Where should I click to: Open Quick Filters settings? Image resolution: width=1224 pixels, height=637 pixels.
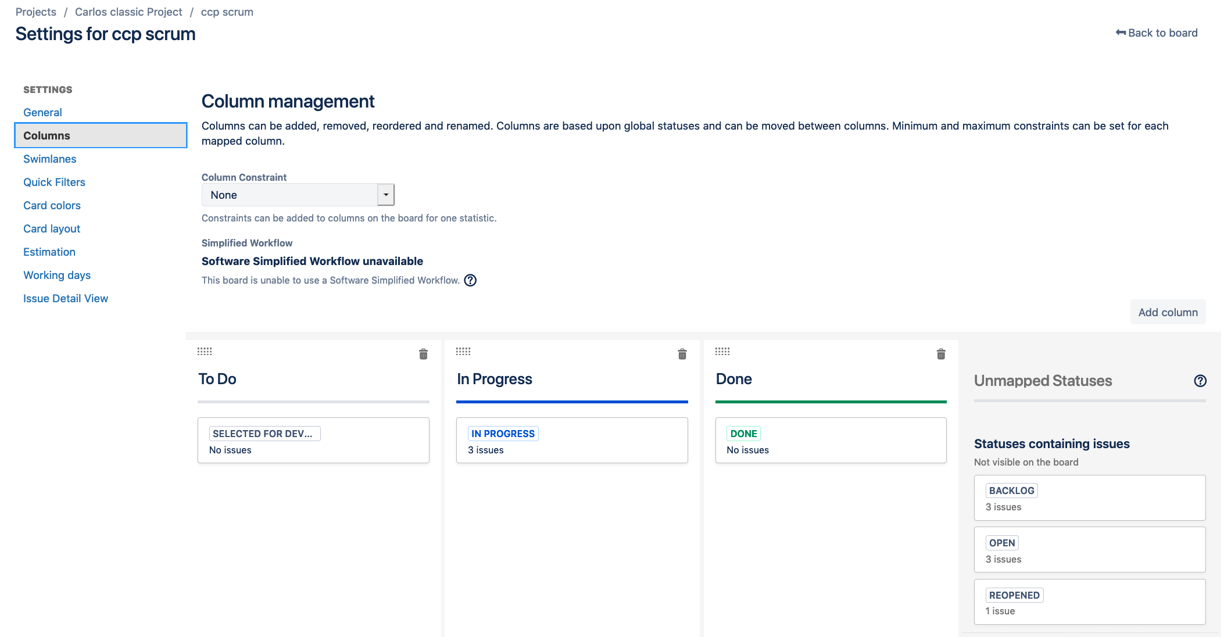point(54,182)
